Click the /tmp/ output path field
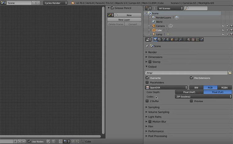 click(x=186, y=72)
